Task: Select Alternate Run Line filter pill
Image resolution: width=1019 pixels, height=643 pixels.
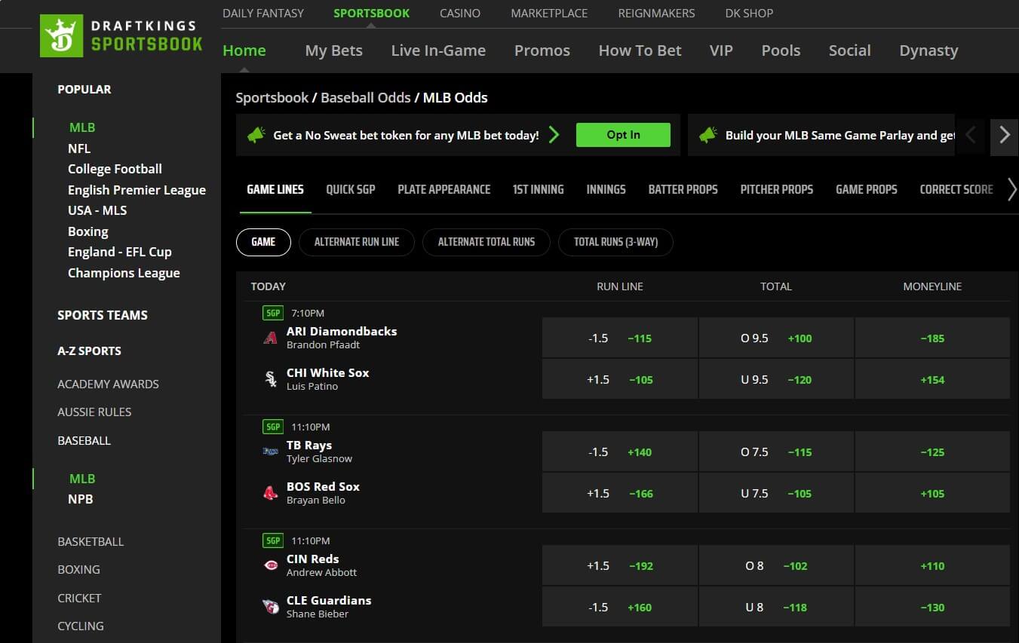Action: 357,242
